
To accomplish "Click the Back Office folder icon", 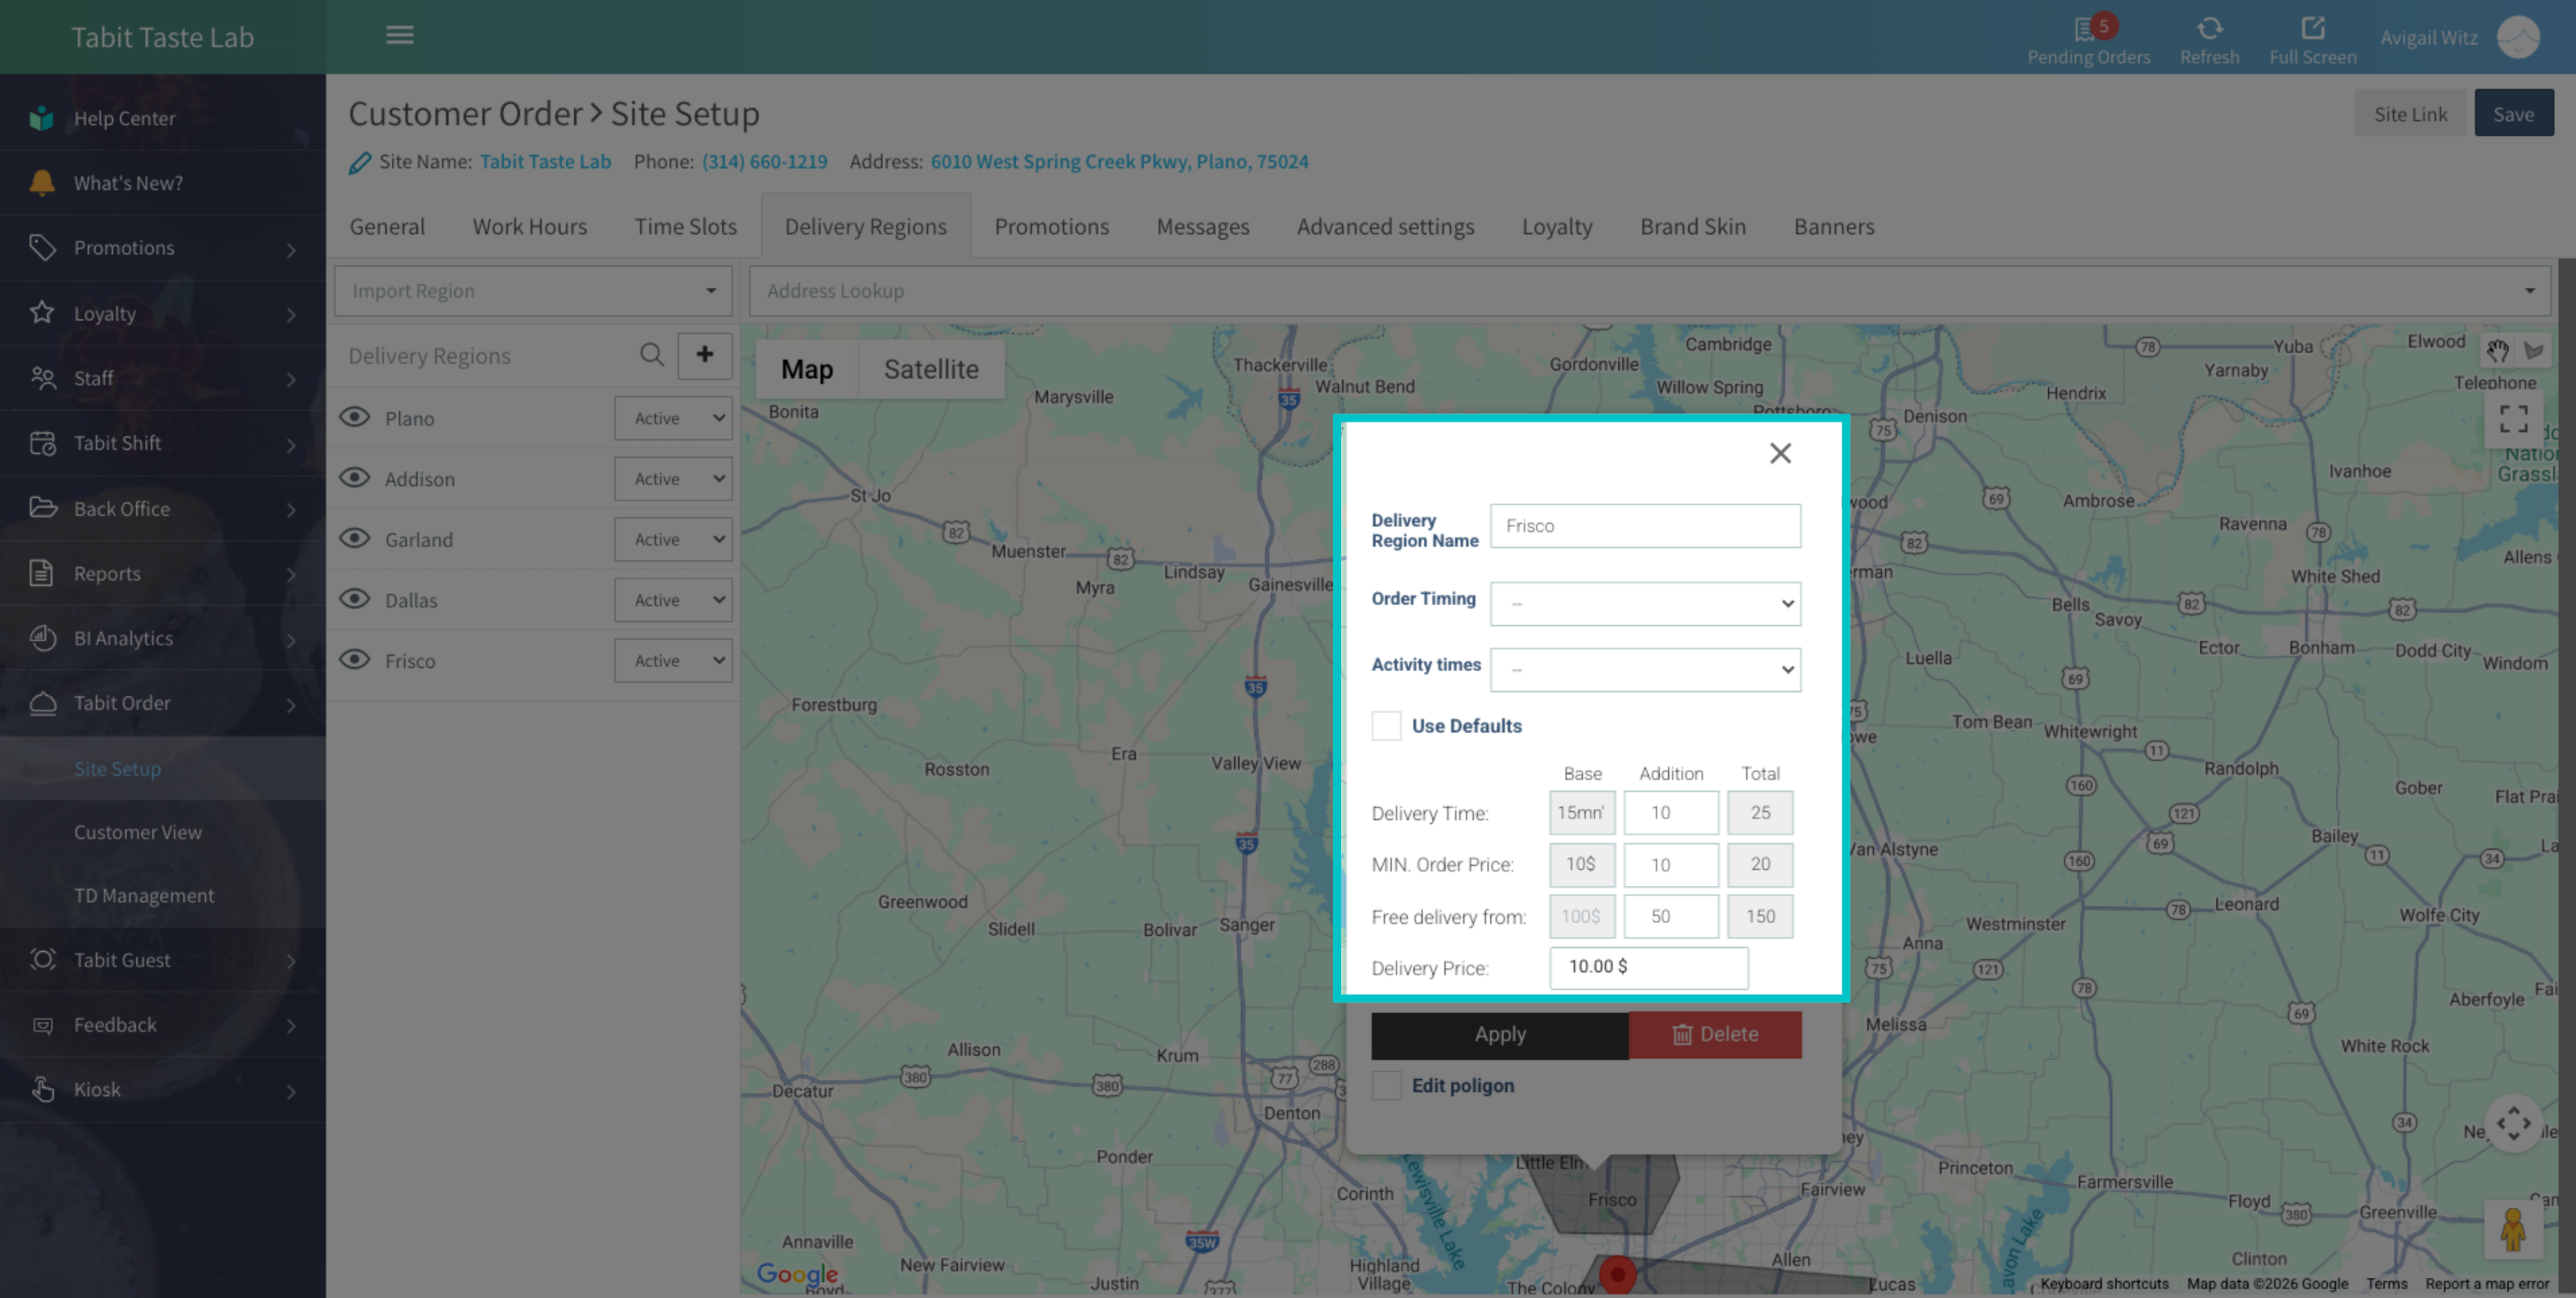I will pos(42,508).
